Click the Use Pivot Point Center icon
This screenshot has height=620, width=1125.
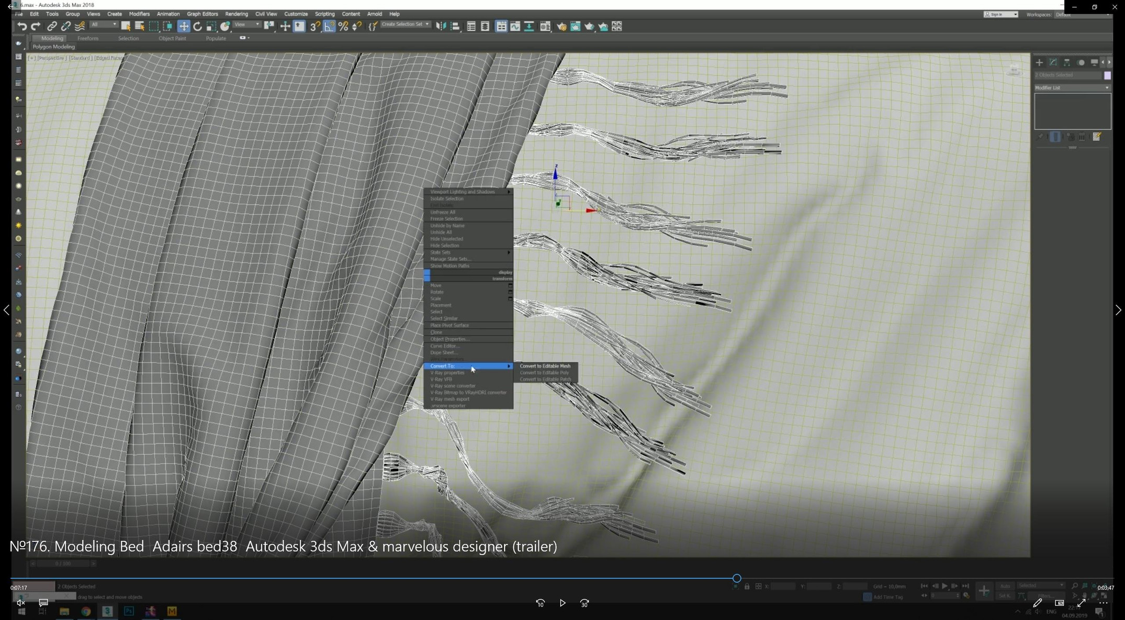269,26
